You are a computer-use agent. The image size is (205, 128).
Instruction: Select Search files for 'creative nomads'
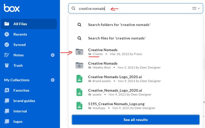coord(117,38)
